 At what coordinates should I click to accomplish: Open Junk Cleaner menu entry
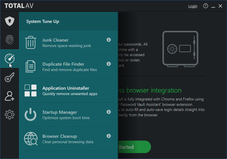(68, 42)
